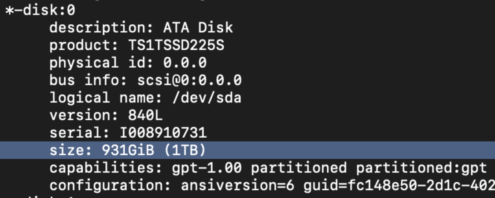This screenshot has width=495, height=198.
Task: Click the ansiversion=6 configuration value
Action: (237, 185)
